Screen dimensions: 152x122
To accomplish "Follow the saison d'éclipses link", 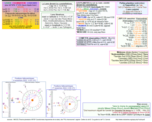I will tap(130, 112).
